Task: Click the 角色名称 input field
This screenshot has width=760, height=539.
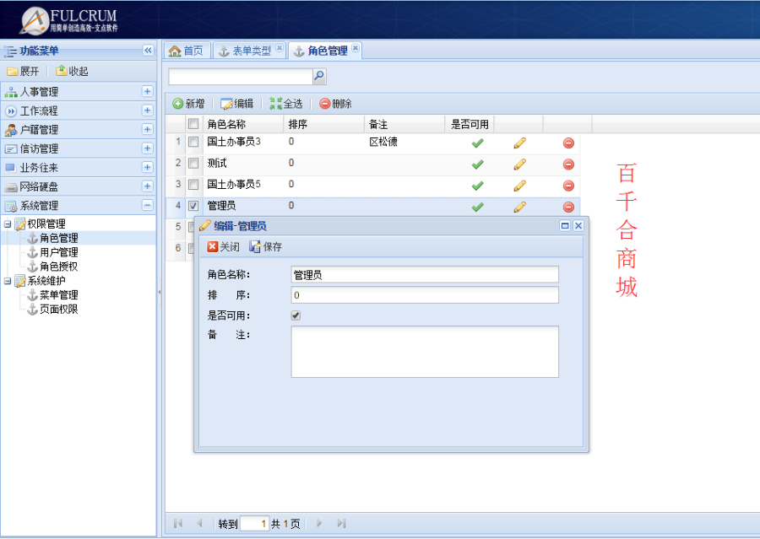Action: click(x=425, y=275)
